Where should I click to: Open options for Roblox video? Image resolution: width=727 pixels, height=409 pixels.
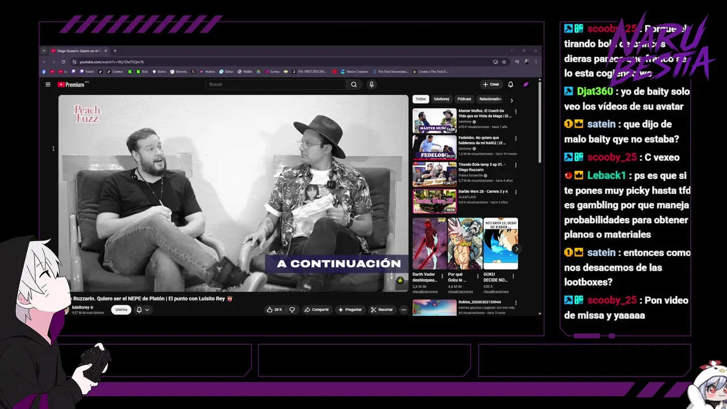[516, 303]
